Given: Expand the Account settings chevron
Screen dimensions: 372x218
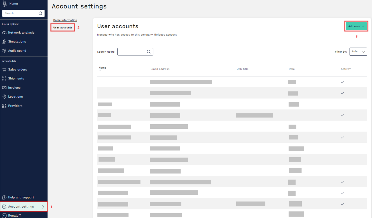Looking at the screenshot, I should point(43,207).
